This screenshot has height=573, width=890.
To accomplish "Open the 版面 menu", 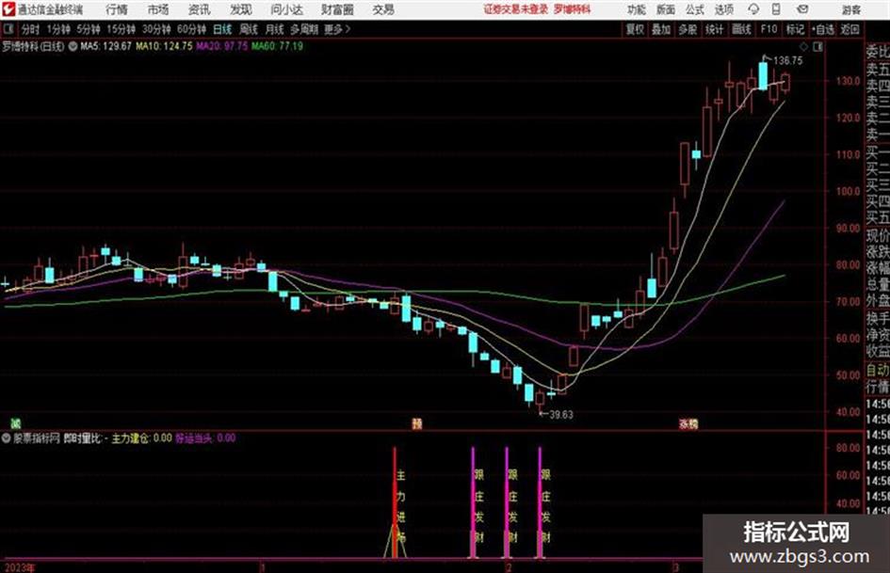I will (x=666, y=9).
